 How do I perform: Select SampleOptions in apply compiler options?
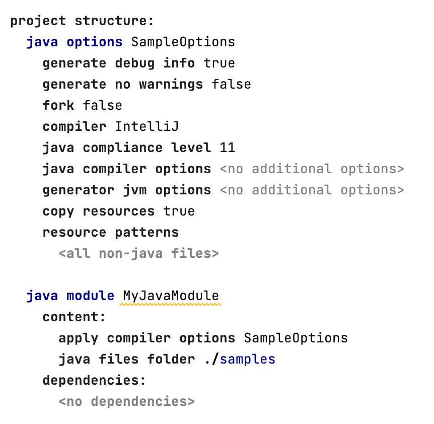[296, 338]
